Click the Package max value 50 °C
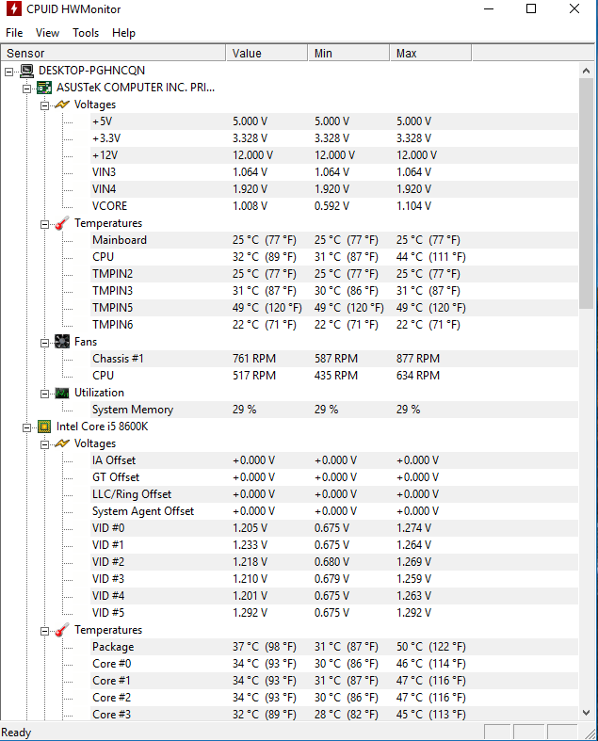The height and width of the screenshot is (741, 598). tap(430, 647)
